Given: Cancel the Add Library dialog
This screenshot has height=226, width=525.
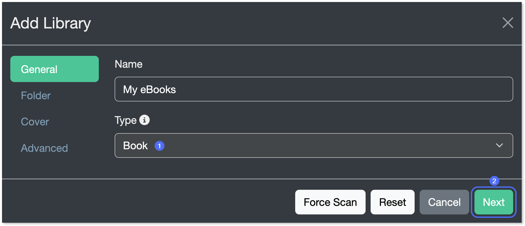Looking at the screenshot, I should (x=444, y=202).
